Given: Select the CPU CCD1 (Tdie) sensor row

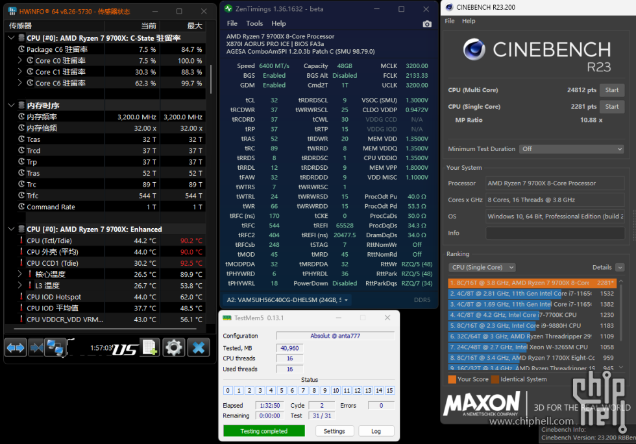Looking at the screenshot, I should click(106, 263).
